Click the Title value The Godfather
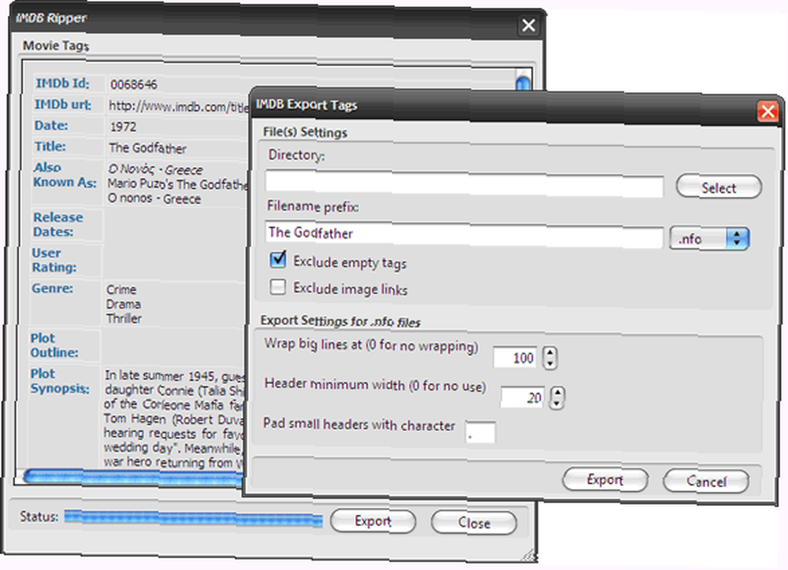The height and width of the screenshot is (570, 788). click(148, 148)
